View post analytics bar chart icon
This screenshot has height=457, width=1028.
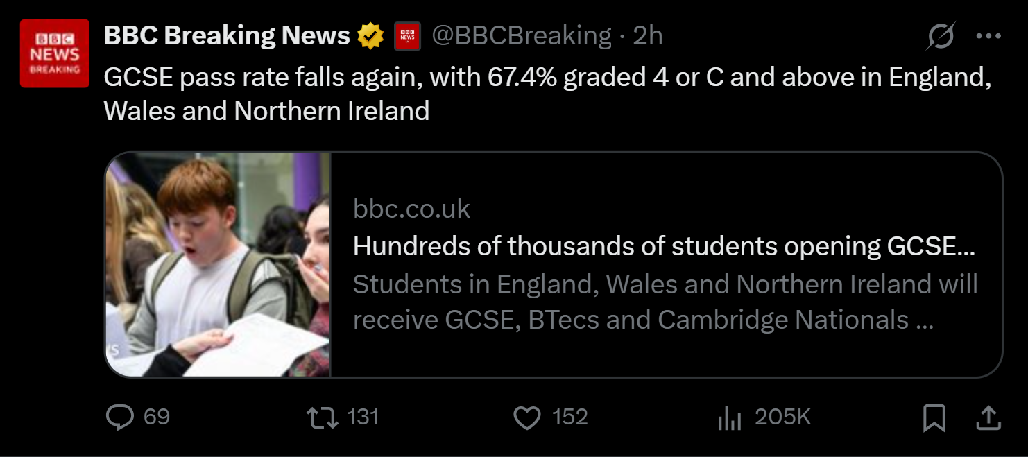point(730,417)
